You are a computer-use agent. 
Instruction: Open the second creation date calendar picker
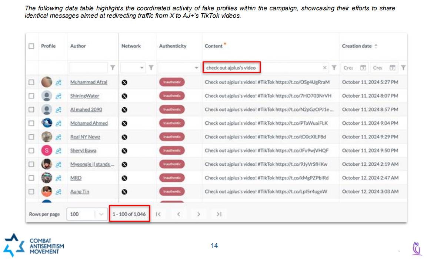[392, 68]
